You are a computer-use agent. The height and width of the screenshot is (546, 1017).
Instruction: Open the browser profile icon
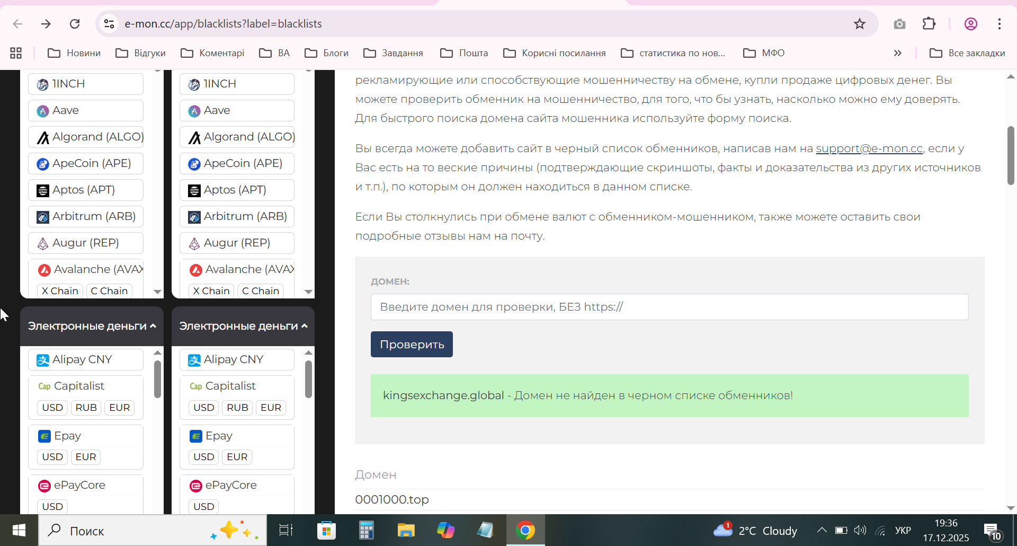click(971, 24)
